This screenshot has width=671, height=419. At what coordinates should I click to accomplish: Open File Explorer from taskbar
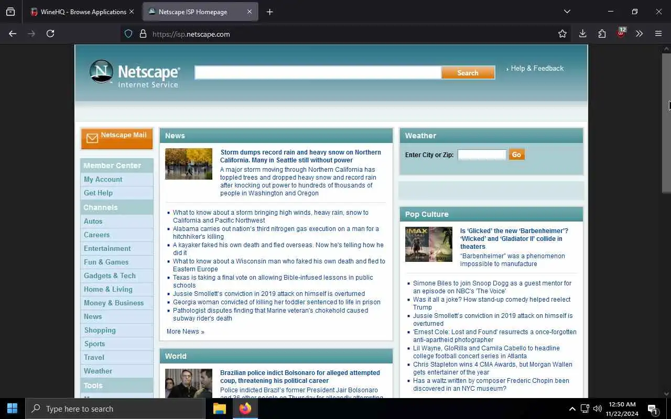tap(220, 409)
